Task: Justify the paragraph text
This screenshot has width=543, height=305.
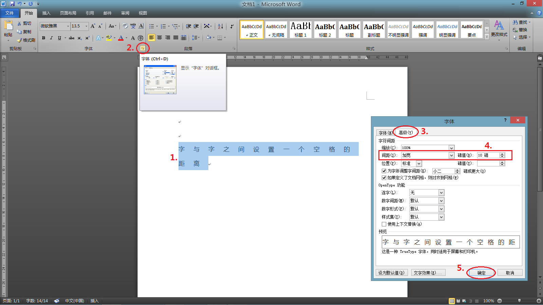Action: click(x=176, y=38)
